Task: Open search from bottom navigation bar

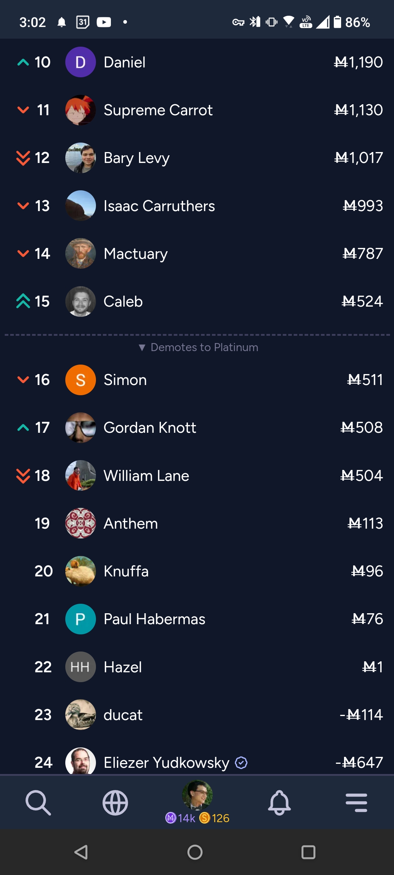Action: point(38,802)
